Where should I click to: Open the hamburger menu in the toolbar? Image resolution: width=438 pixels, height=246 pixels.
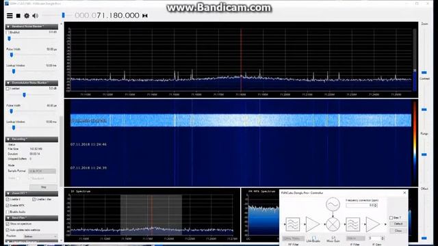(x=10, y=16)
